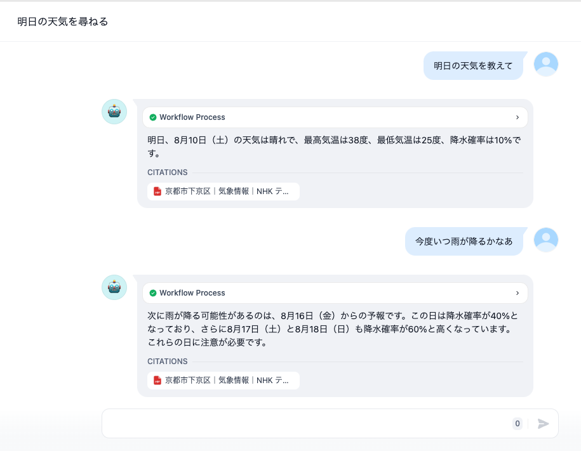
Task: Click the user avatar next to 今度いつ雨が降るかなあ
Action: 546,240
